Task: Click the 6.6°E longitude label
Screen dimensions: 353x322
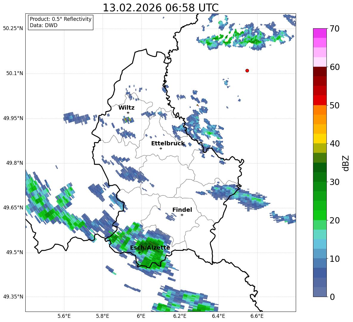Action: click(x=257, y=316)
